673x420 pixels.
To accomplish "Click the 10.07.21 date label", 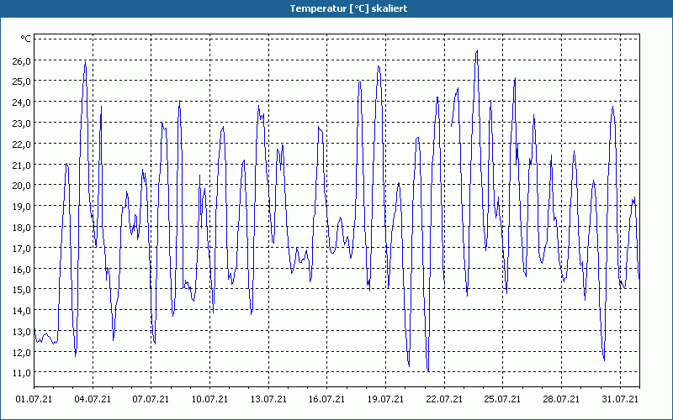I will coord(209,399).
